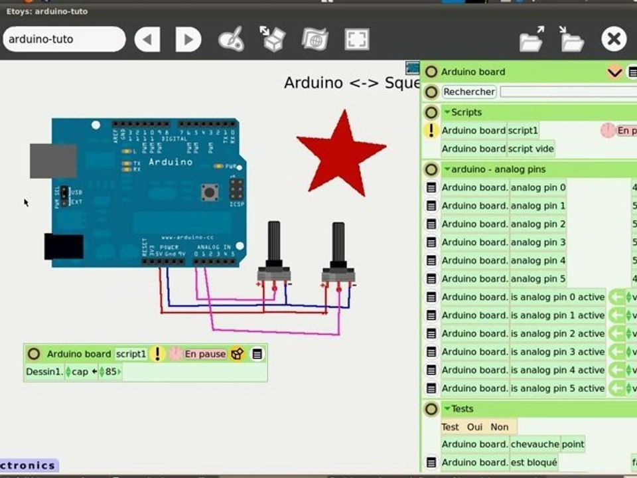
Task: Open menu icon for analog pin 4
Action: 431,260
